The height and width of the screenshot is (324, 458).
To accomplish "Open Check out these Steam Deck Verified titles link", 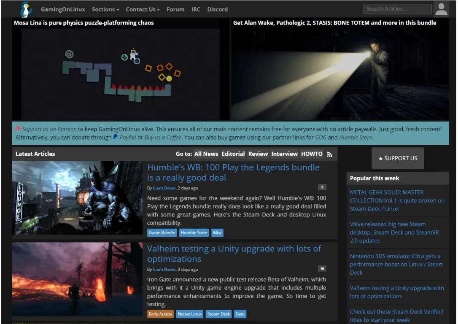I will (x=397, y=316).
